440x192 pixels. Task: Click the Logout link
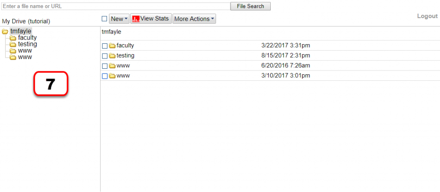pyautogui.click(x=427, y=16)
